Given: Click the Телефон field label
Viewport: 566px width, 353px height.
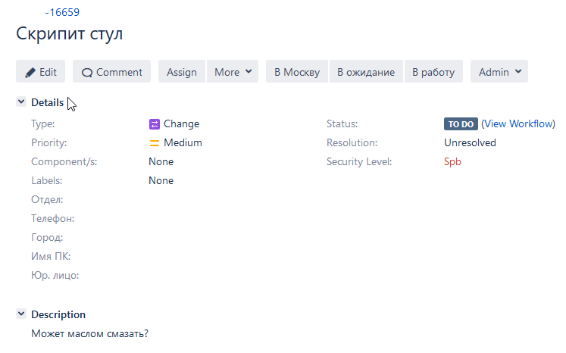Looking at the screenshot, I should [53, 218].
